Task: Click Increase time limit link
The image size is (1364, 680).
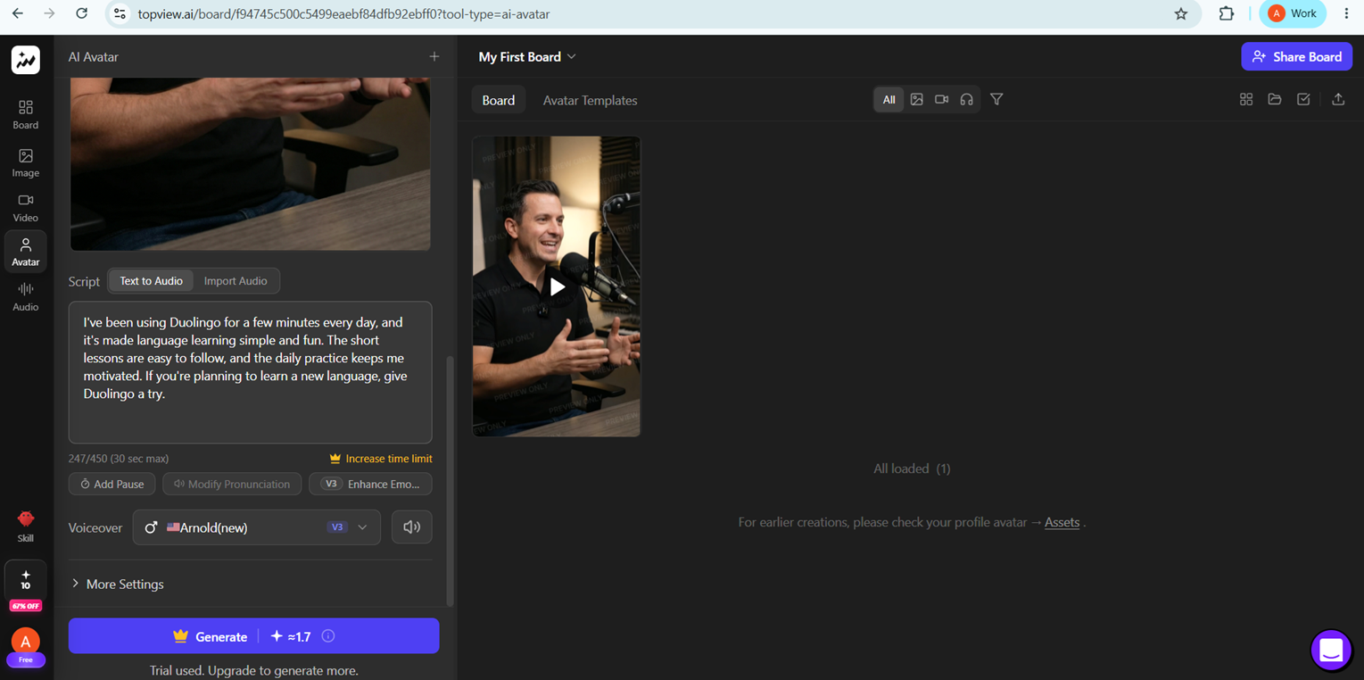Action: (381, 459)
